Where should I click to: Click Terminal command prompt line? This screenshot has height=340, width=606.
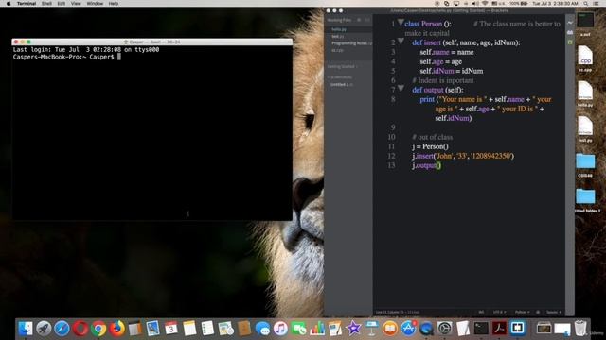point(67,57)
